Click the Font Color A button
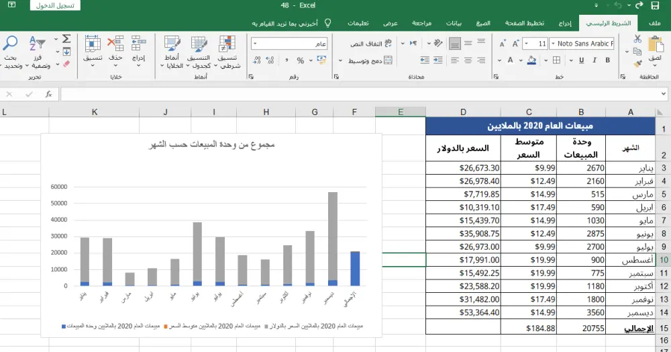Viewport: 671px width, 352px height. point(510,60)
